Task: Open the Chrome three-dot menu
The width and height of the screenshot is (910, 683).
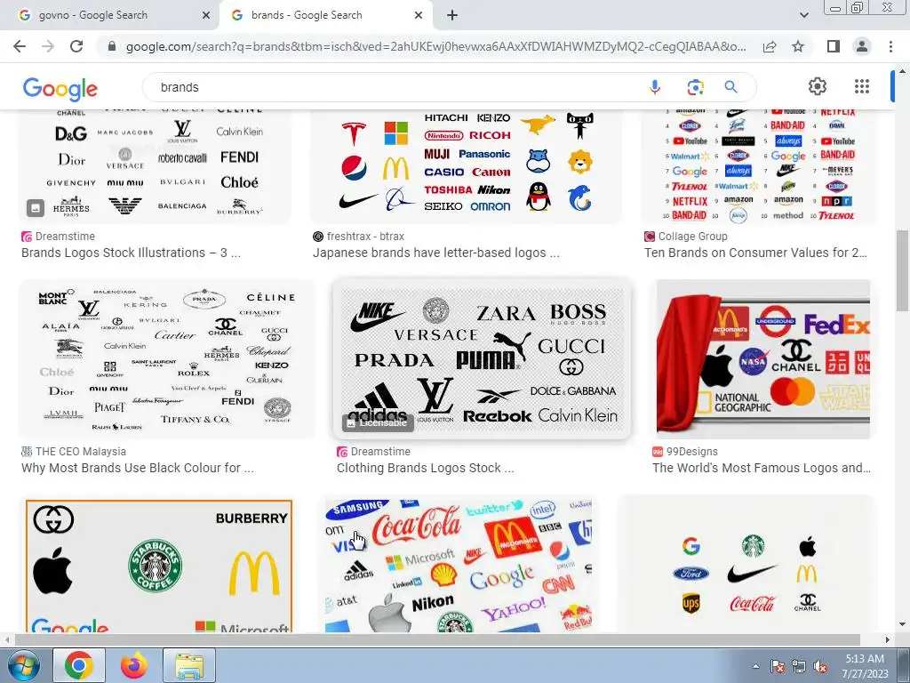Action: 890,46
